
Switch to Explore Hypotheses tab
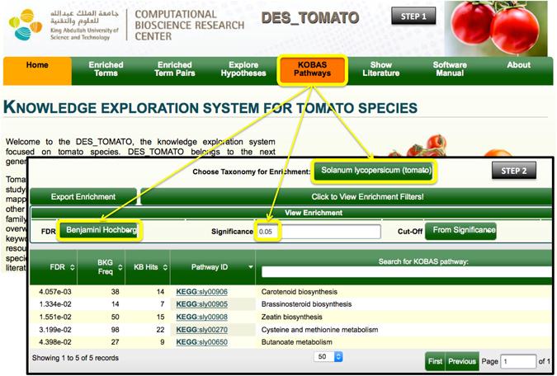click(x=243, y=69)
